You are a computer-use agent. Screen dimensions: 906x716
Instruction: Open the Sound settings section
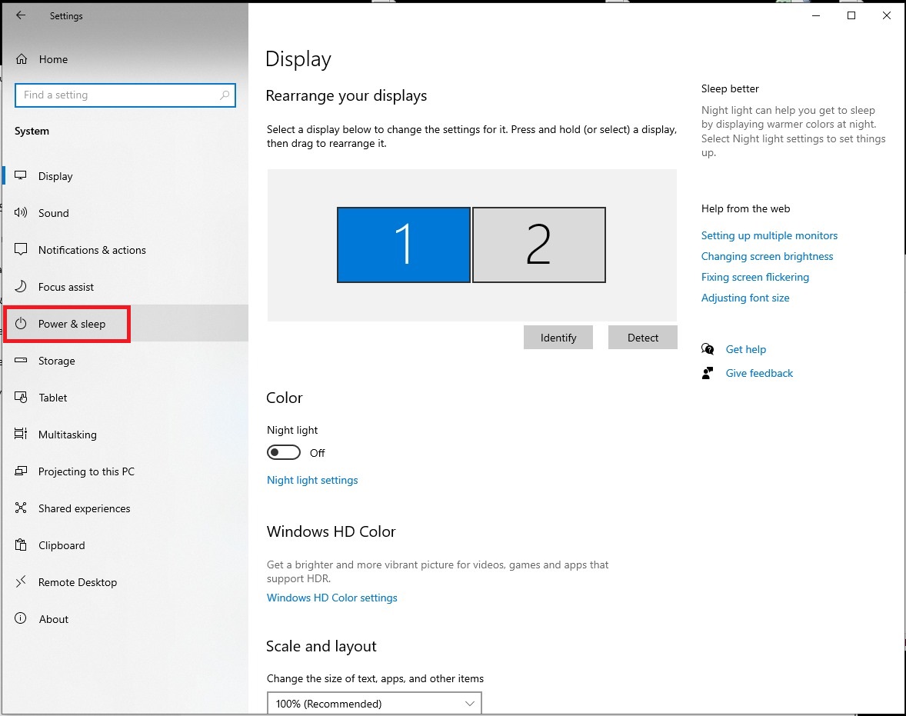tap(125, 213)
